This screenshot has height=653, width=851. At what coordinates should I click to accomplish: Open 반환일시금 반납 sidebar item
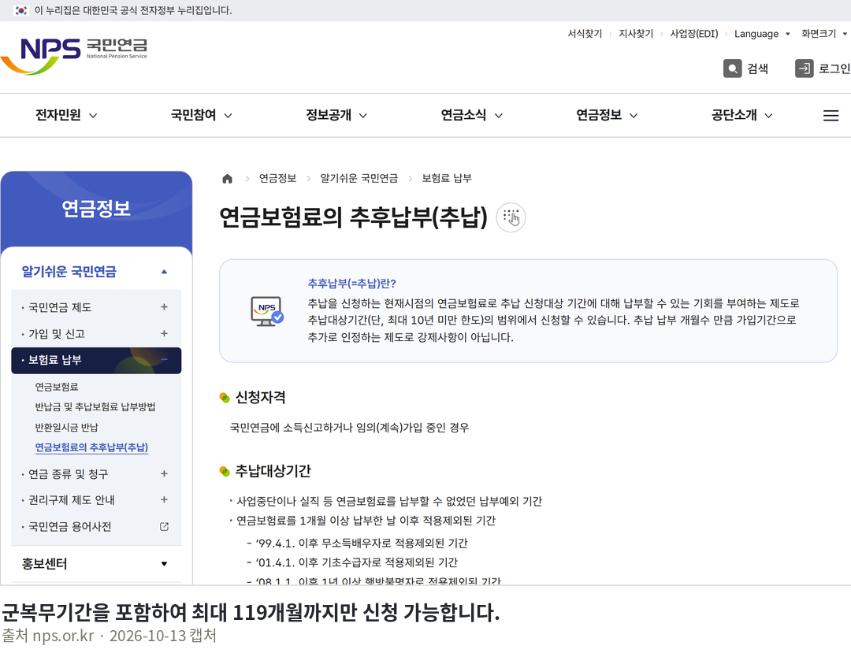[66, 428]
